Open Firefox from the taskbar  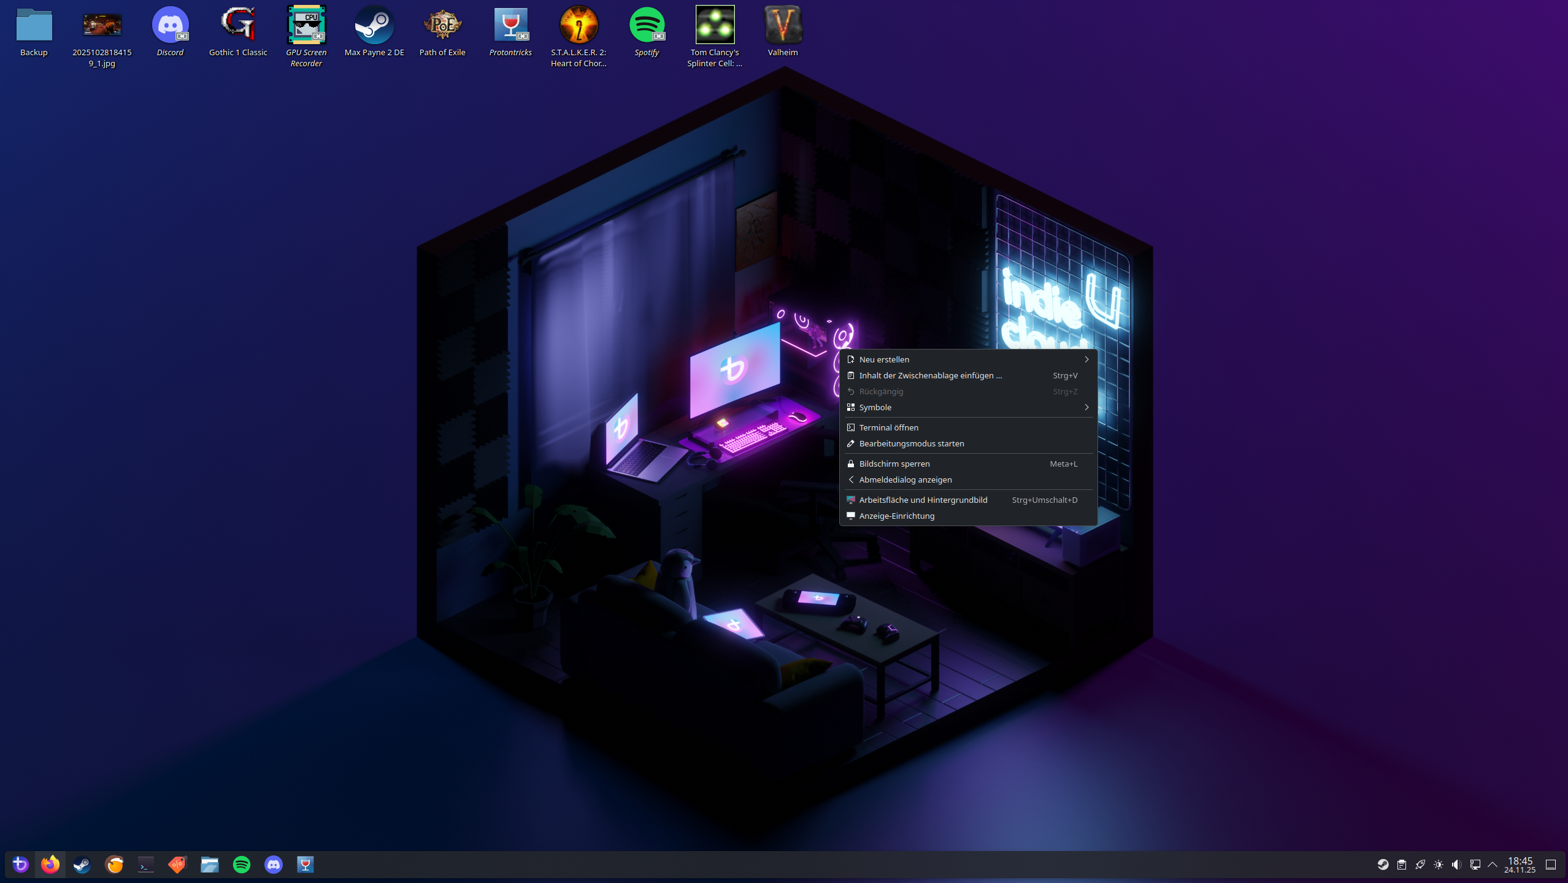point(50,865)
